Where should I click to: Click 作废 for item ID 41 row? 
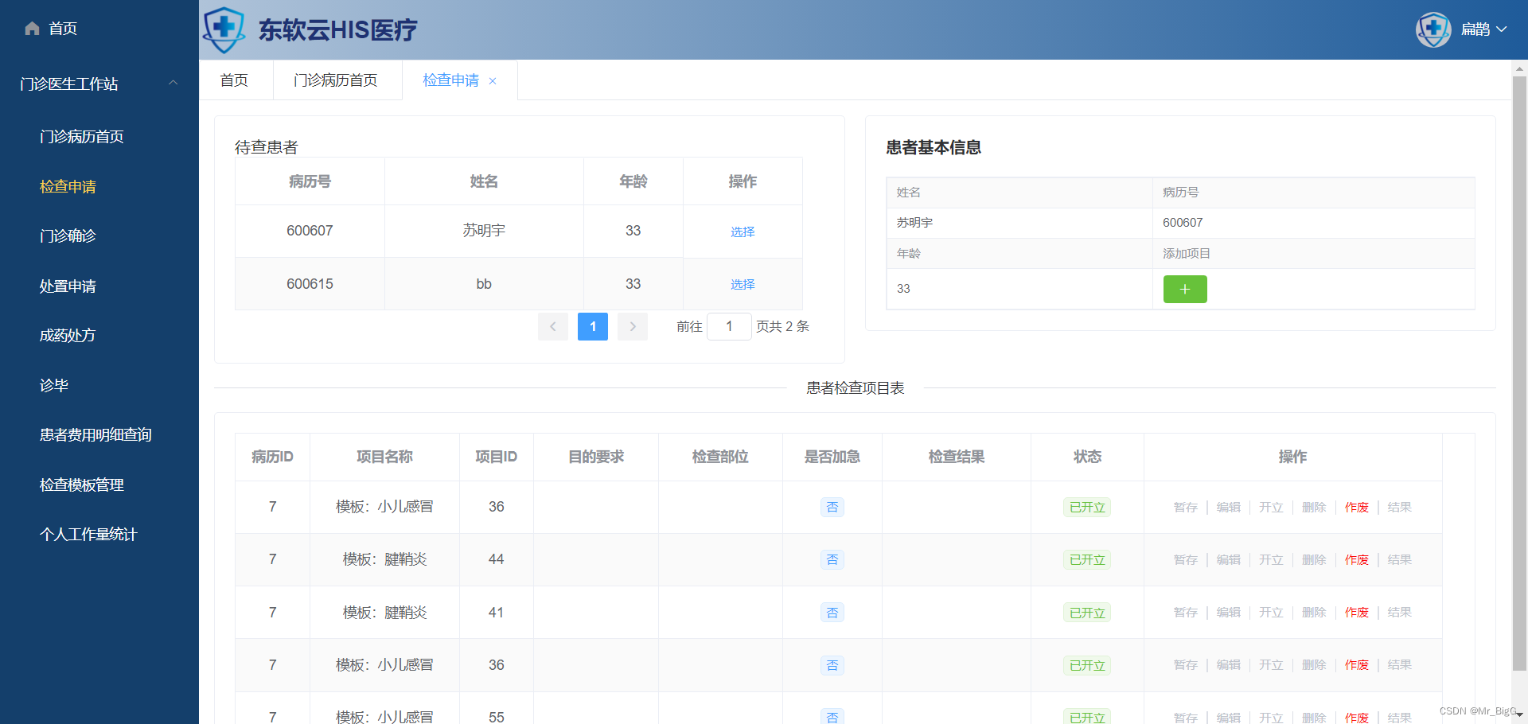pos(1357,613)
